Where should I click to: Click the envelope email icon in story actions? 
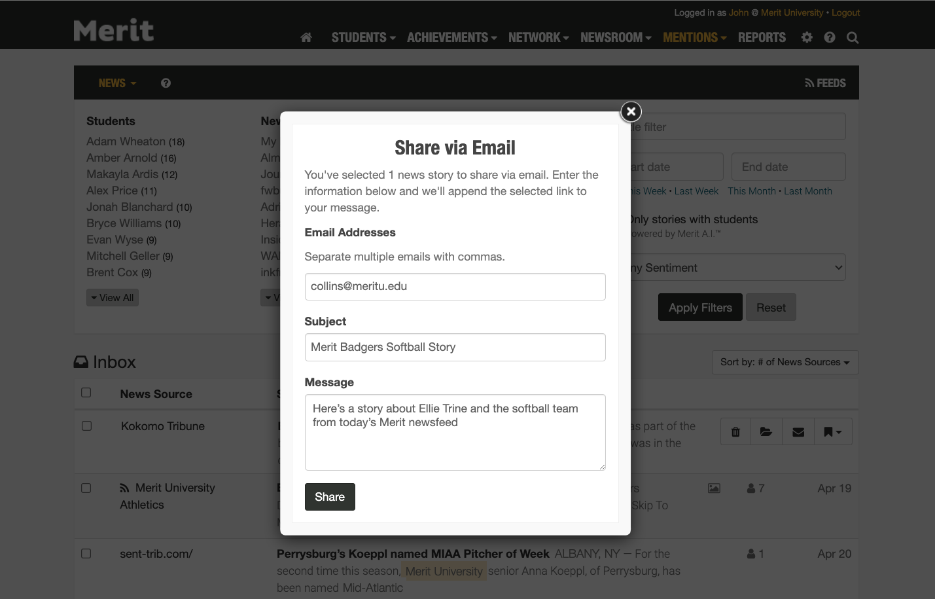tap(798, 432)
